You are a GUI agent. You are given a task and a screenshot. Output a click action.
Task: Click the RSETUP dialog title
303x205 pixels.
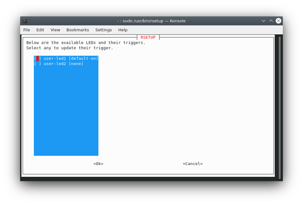[x=148, y=37]
